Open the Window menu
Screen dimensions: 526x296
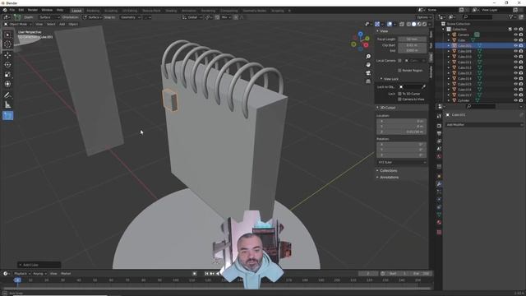(47, 10)
